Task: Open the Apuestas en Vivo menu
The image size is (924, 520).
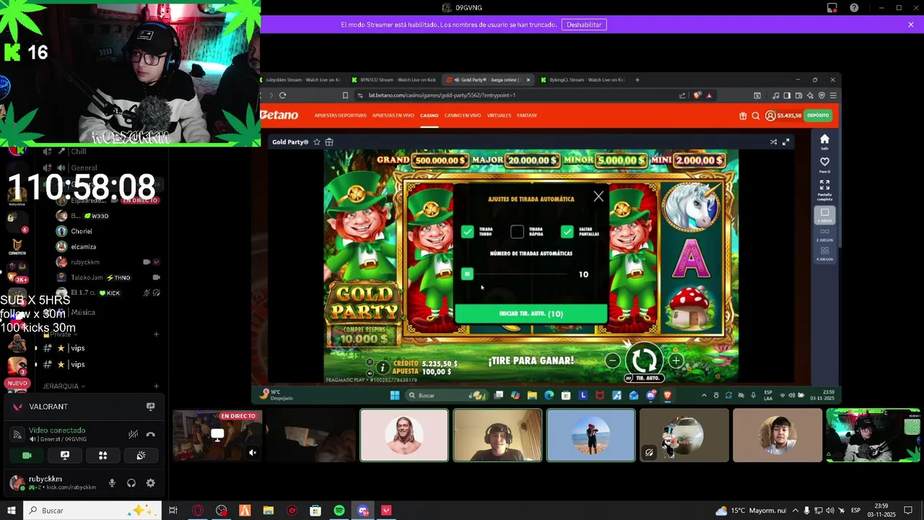Action: [x=393, y=116]
